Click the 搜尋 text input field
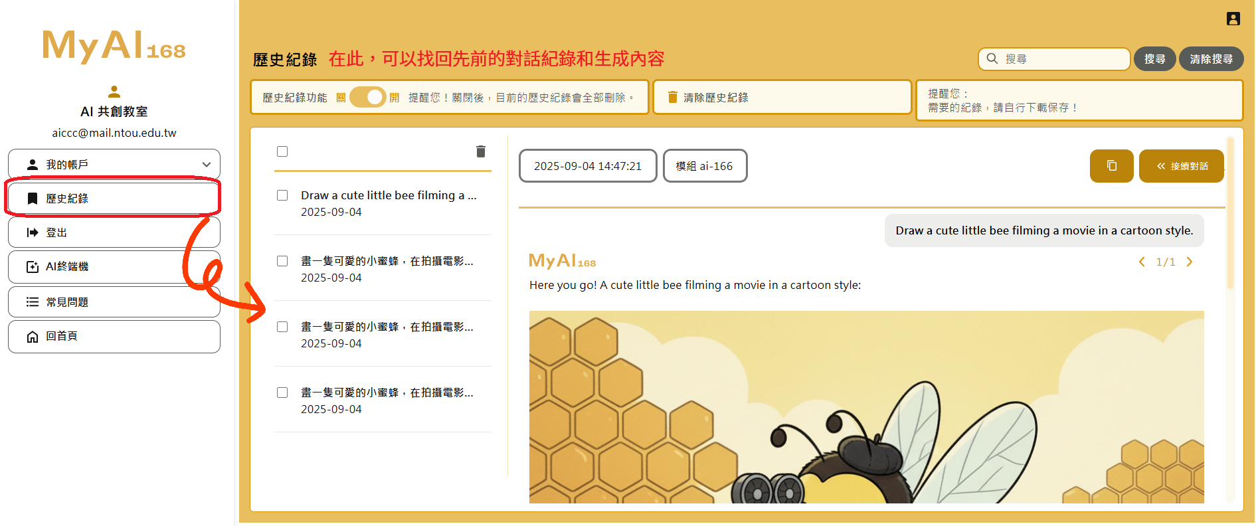Image resolution: width=1256 pixels, height=526 pixels. click(x=1063, y=59)
